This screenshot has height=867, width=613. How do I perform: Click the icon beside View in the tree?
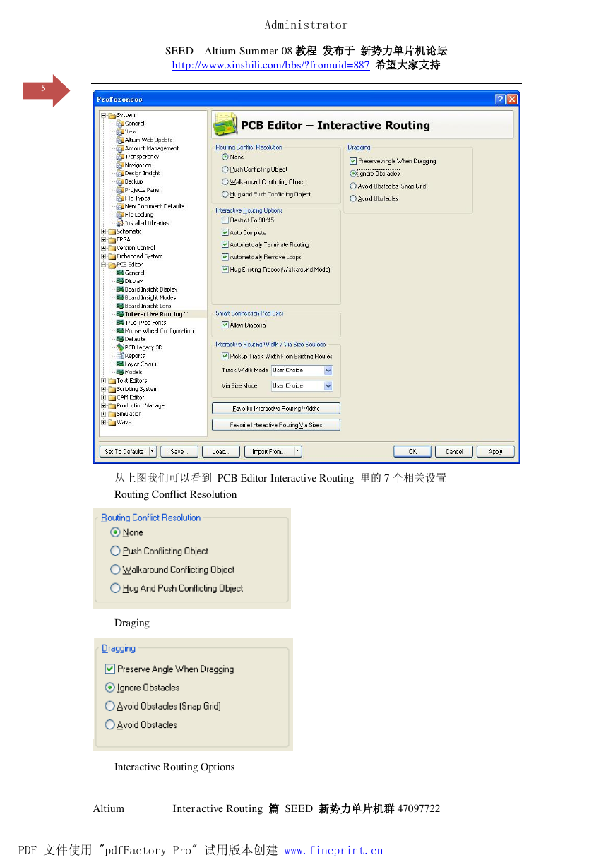[120, 132]
